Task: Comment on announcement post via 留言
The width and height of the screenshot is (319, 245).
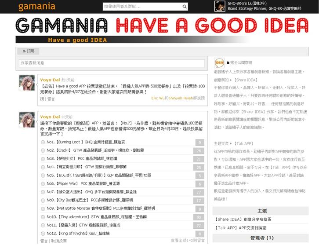Action: 51,99
